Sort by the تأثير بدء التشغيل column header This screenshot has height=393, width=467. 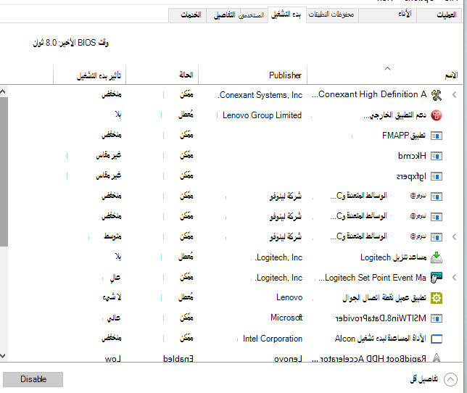coord(99,75)
